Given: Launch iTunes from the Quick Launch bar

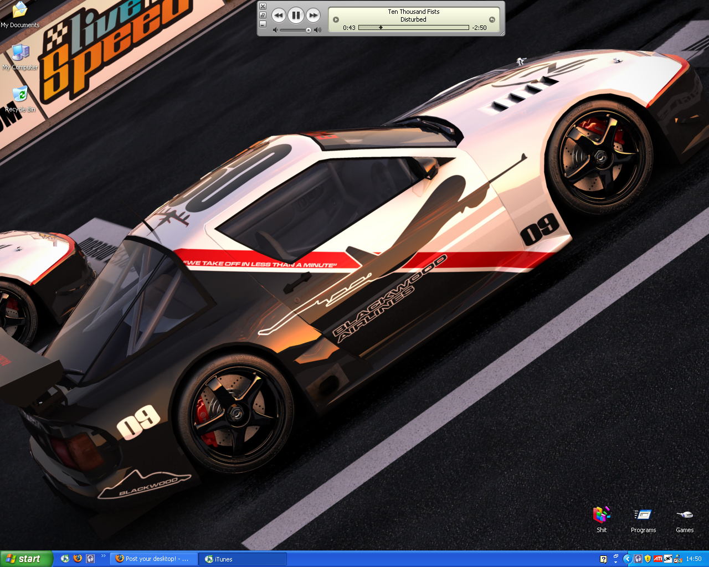Looking at the screenshot, I should [65, 559].
